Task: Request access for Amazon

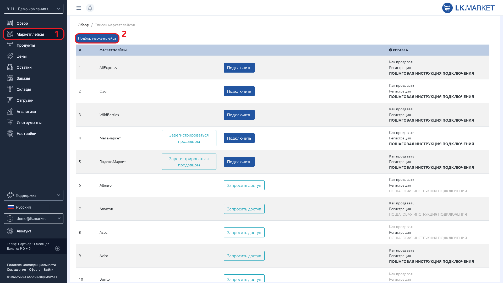Action: pos(244,209)
